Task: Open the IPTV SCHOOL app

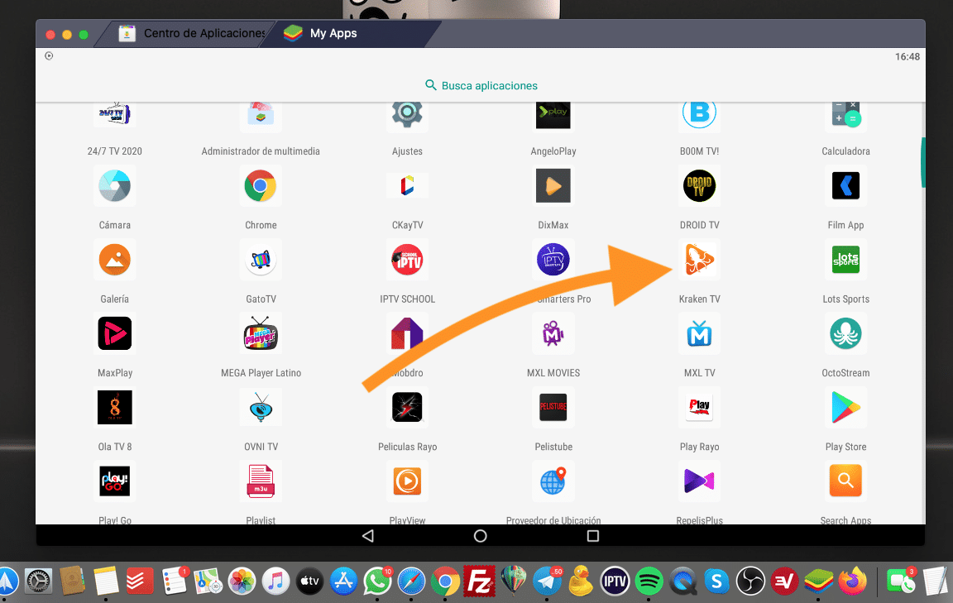Action: tap(407, 260)
